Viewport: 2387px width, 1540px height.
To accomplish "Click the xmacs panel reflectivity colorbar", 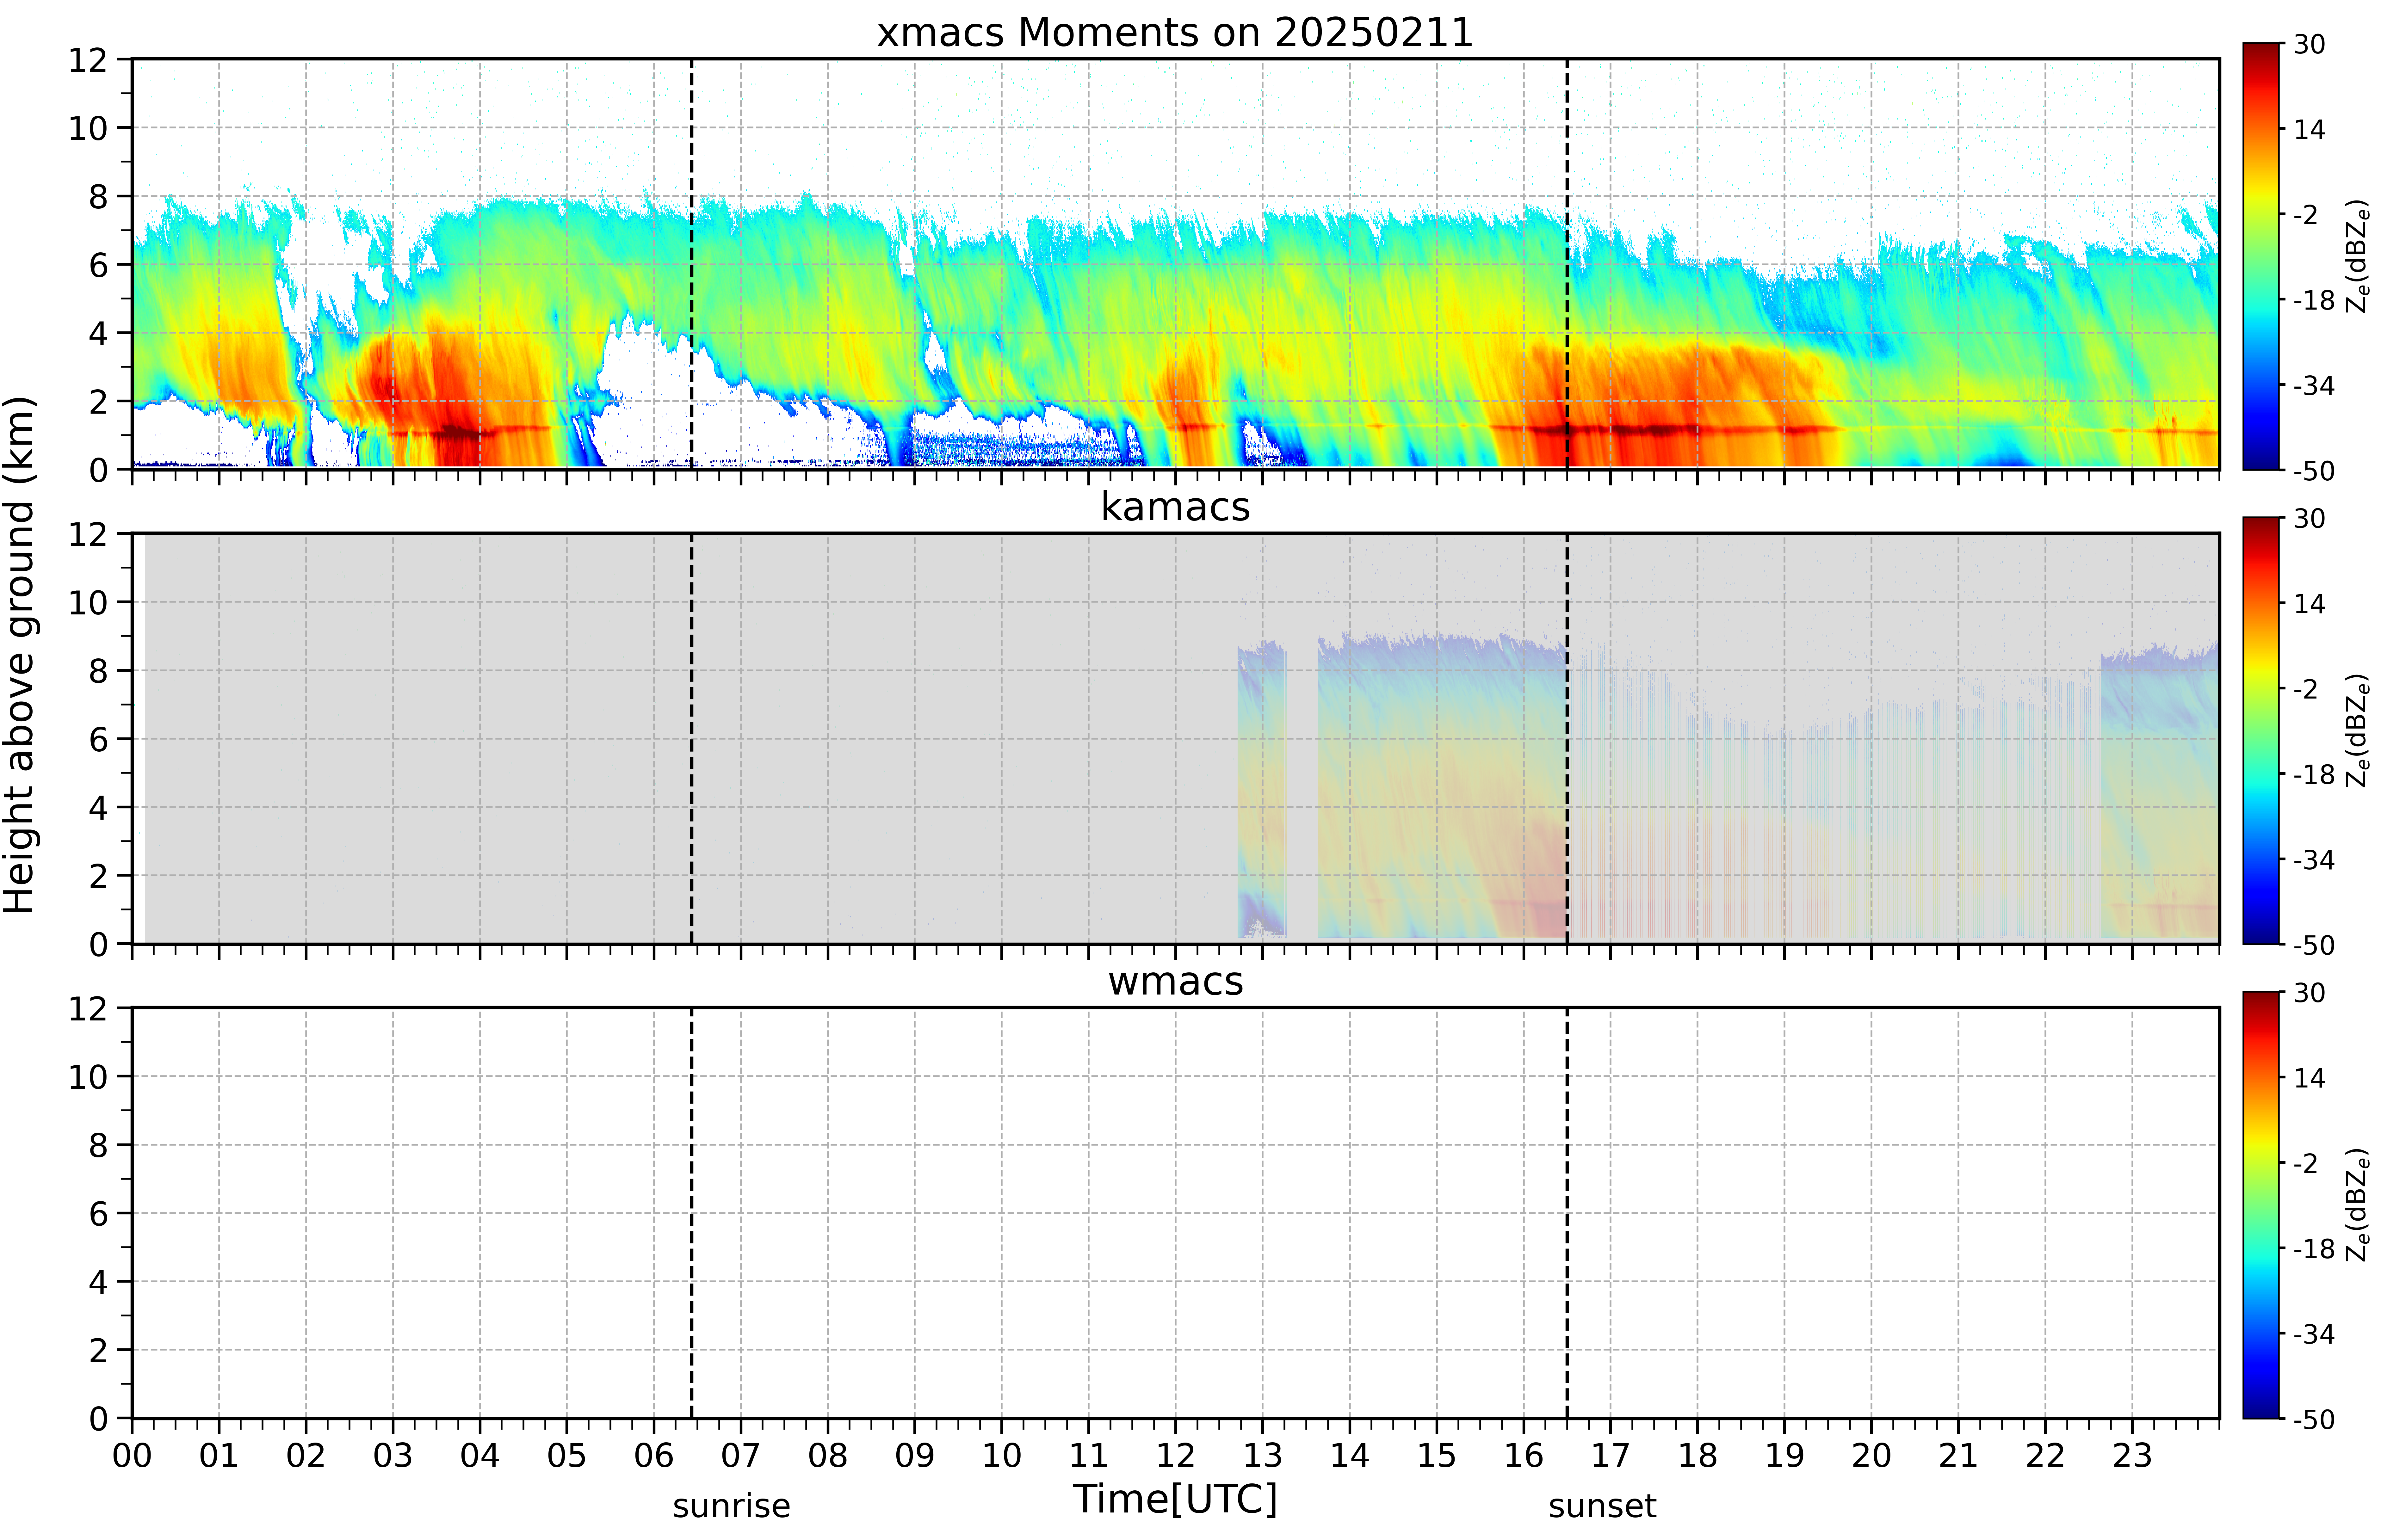I will [2261, 256].
